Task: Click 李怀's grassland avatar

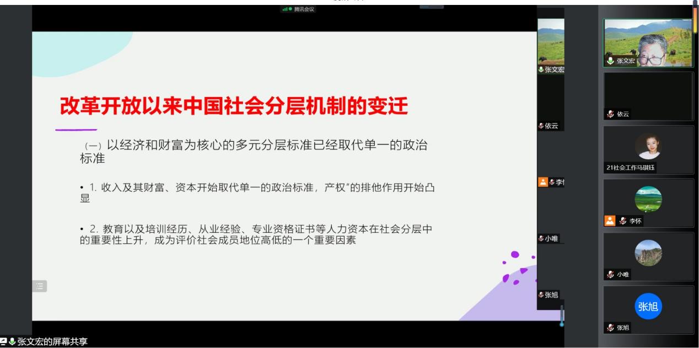Action: 648,199
